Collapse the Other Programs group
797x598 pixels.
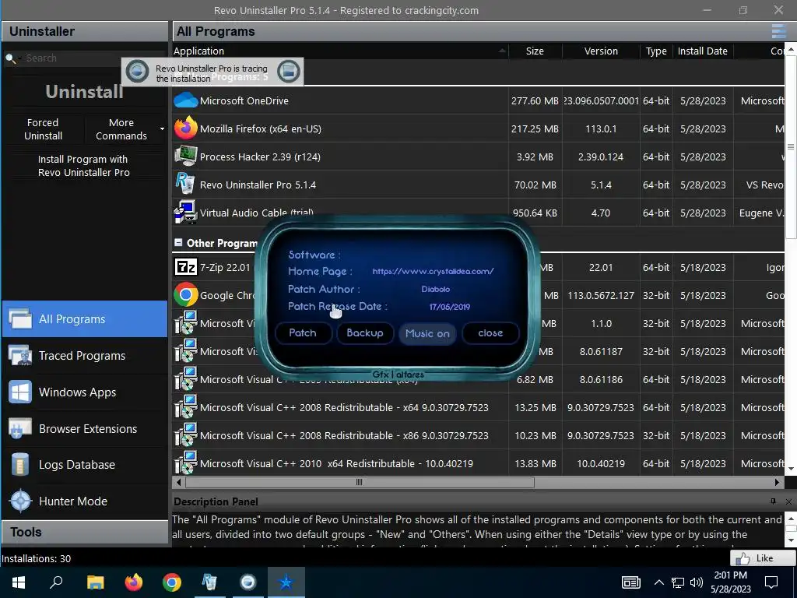[178, 243]
